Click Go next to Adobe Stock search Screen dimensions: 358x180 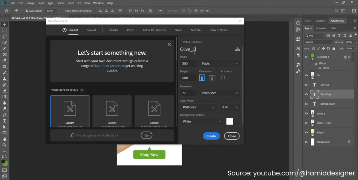click(x=146, y=135)
